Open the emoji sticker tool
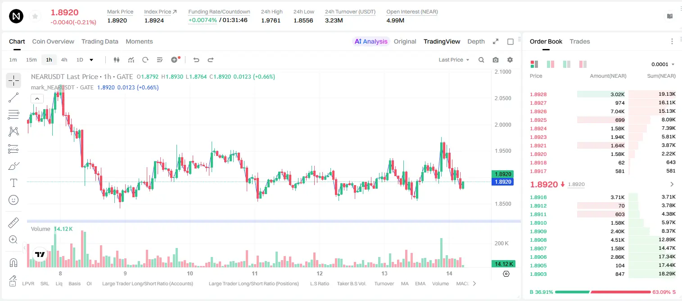The width and height of the screenshot is (682, 301). [14, 200]
